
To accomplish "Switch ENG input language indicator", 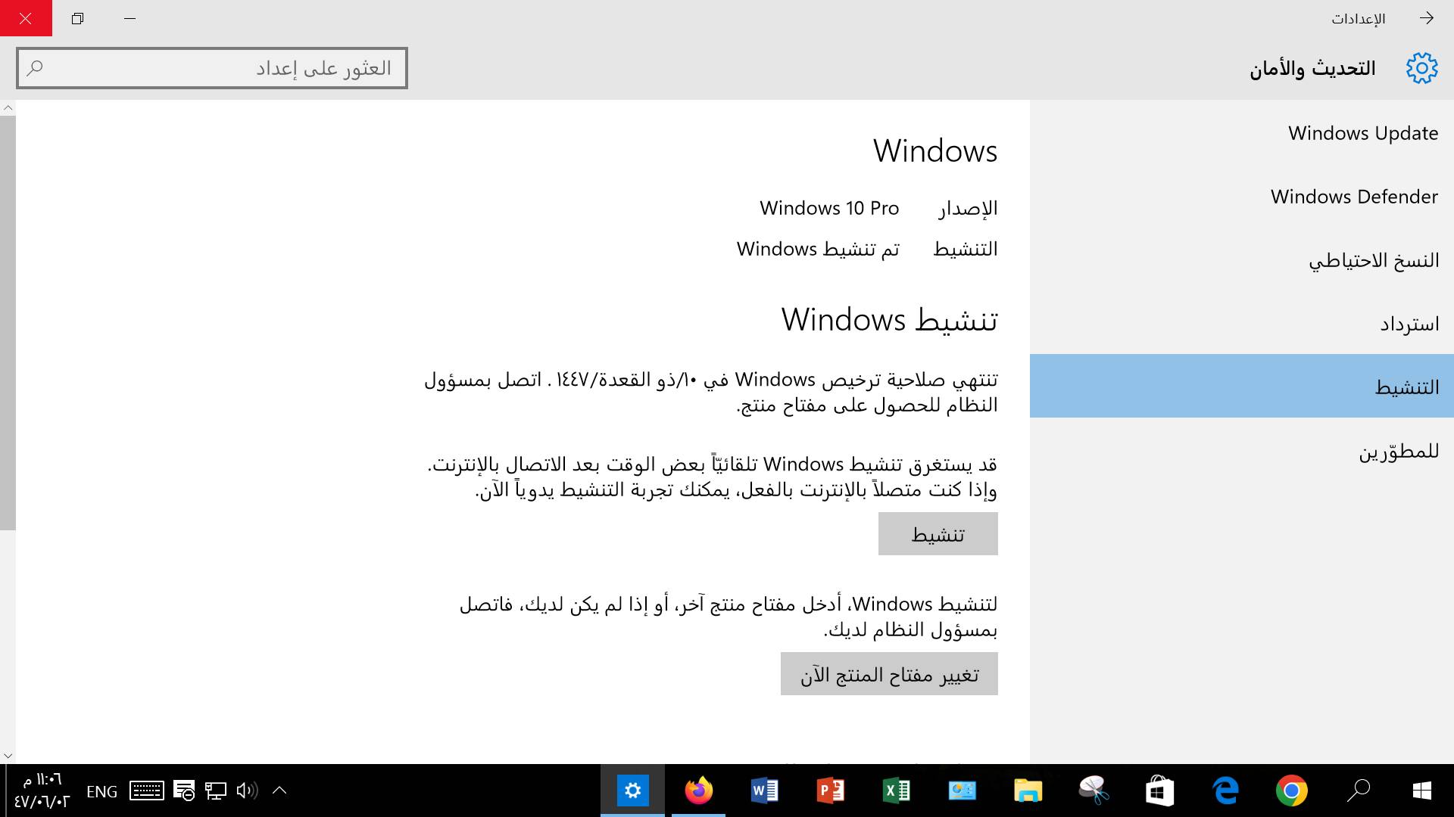I will point(101,791).
